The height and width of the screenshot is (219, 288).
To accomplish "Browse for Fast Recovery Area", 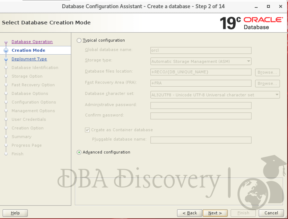I will 267,83.
